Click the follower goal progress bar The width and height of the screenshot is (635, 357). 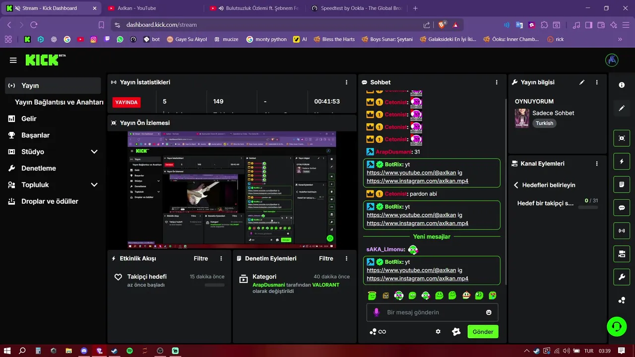click(588, 207)
